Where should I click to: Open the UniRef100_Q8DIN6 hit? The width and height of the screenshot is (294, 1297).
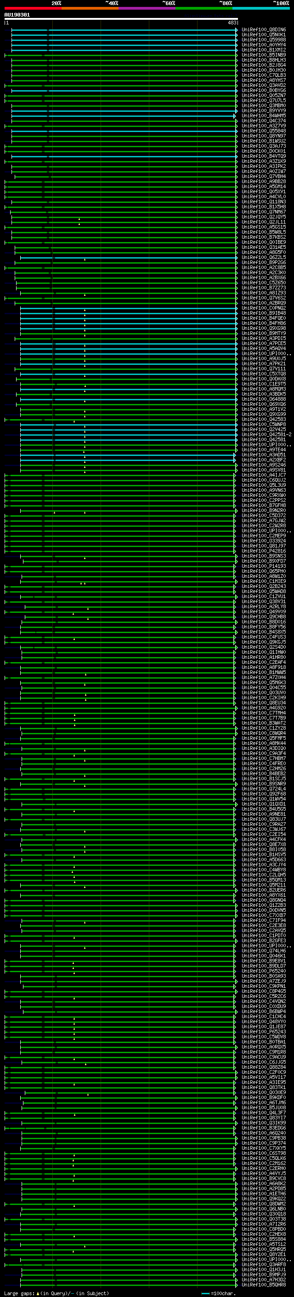tap(264, 30)
